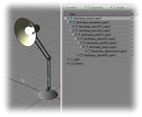Screen dimensions: 142x117
Task: Expand channels of desklamp_base:Layer1 plus icon
Action: tap(68, 18)
